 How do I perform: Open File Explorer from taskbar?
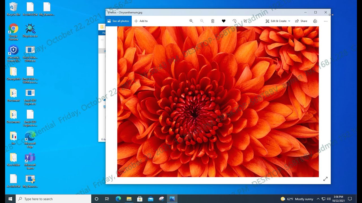tap(129, 199)
